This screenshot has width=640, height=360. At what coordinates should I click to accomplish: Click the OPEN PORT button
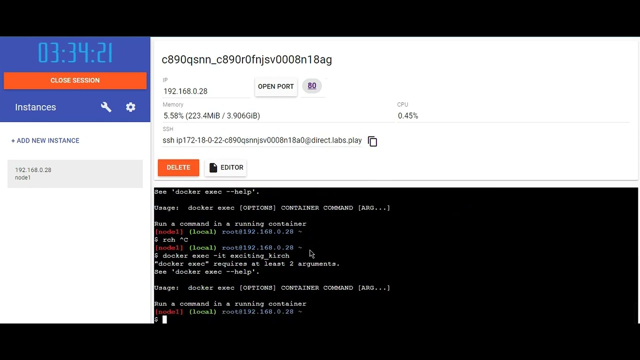[276, 86]
